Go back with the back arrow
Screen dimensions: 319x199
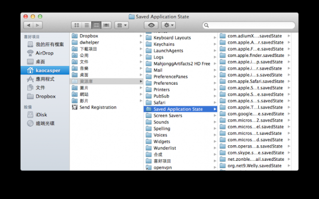[x=29, y=25]
